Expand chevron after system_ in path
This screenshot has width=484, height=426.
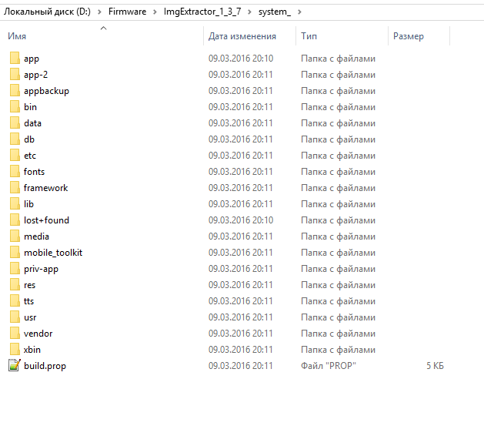(299, 12)
